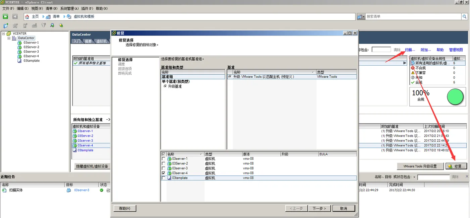Screen dimensions: 470x218
Task: Toggle the select-all checkbox in 名称 header
Action: (163, 154)
